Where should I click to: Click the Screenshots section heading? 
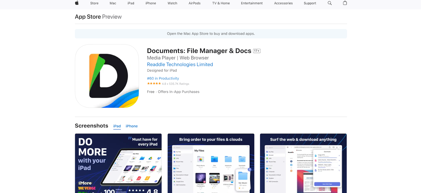coord(92,126)
